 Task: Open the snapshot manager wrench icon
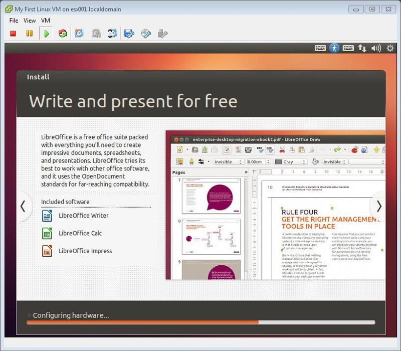112,33
